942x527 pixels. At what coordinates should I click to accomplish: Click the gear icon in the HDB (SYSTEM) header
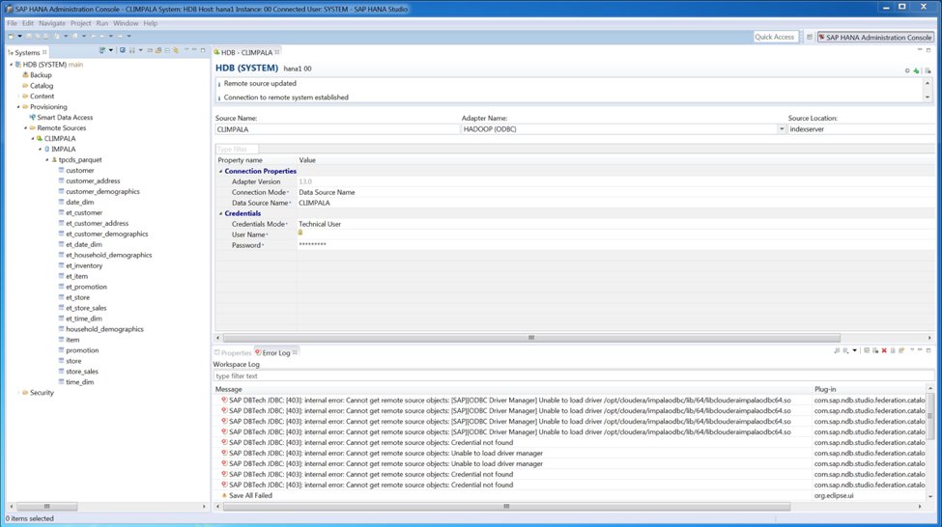[907, 70]
